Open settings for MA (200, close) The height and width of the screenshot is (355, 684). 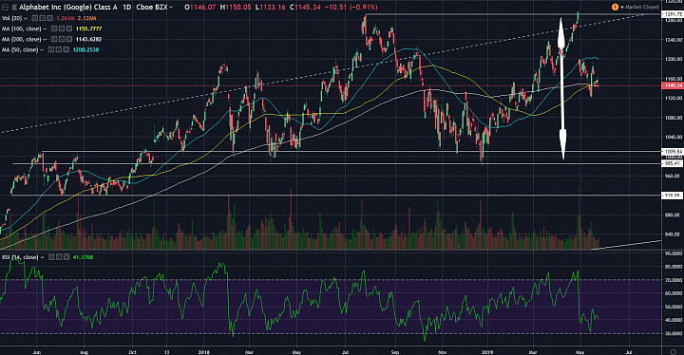(x=62, y=39)
